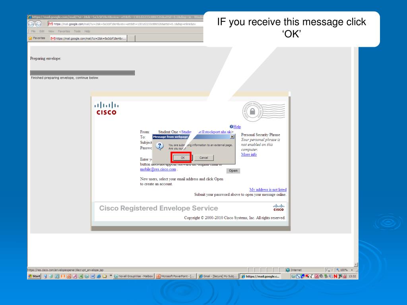Click 'Personal Security Phrase' heading text
The image size is (407, 305).
[x=261, y=135]
